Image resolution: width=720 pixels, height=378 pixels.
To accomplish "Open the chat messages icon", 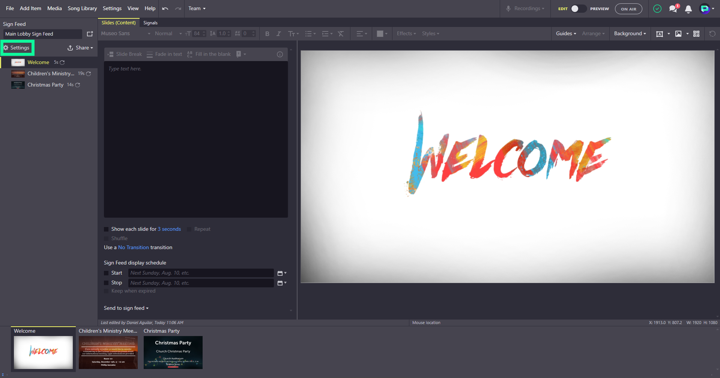I will point(673,9).
